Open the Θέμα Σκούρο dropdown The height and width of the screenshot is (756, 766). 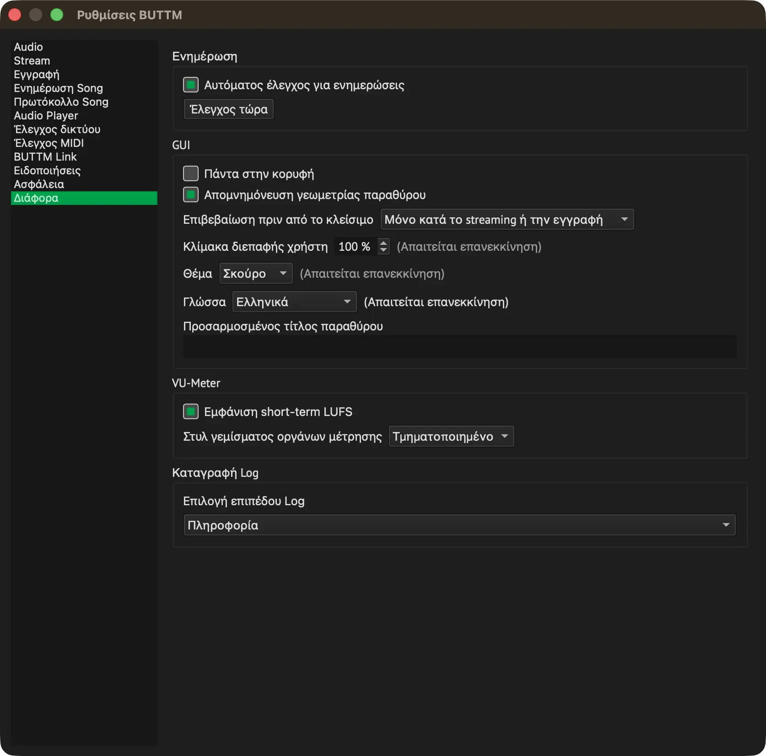(256, 274)
